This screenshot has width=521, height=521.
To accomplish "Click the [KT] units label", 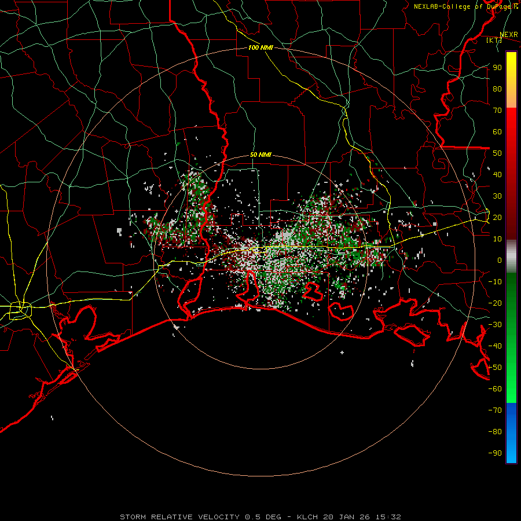I will 494,40.
